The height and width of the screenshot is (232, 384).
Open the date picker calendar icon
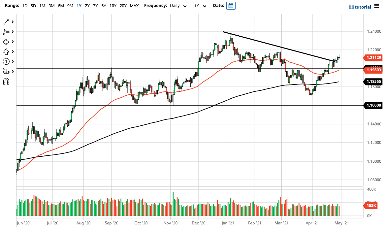(x=231, y=5)
